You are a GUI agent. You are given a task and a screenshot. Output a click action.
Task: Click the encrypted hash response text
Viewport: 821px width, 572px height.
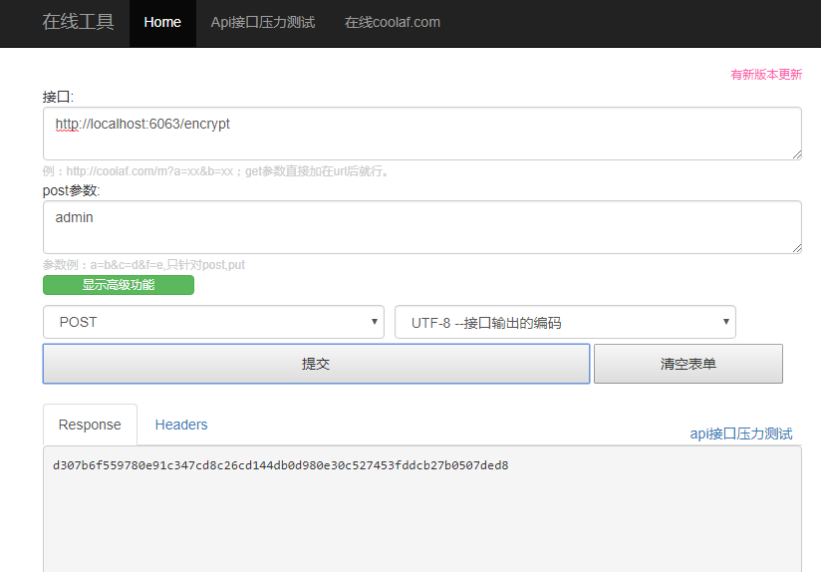tap(281, 465)
